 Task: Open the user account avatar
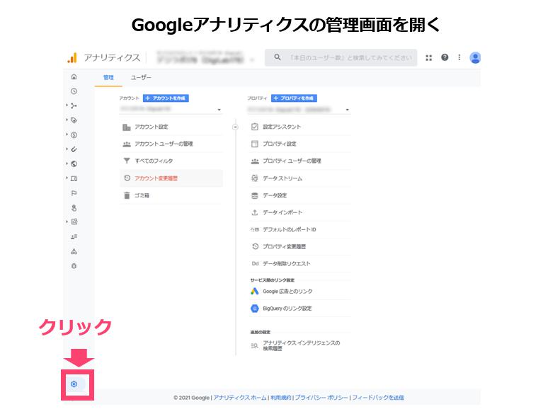[x=475, y=57]
